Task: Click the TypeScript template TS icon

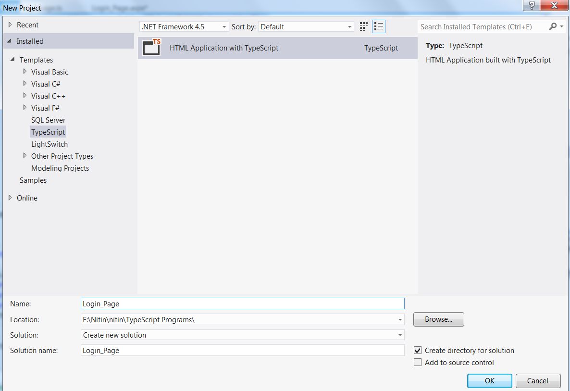Action: pos(151,47)
